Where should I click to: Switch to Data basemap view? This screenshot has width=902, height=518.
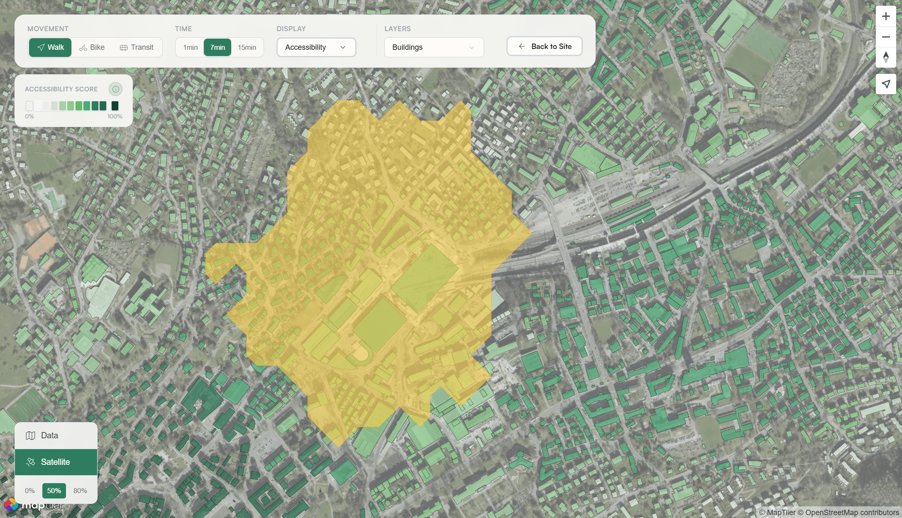click(x=49, y=435)
